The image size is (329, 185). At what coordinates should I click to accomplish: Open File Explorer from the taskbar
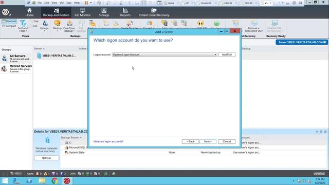click(42, 181)
